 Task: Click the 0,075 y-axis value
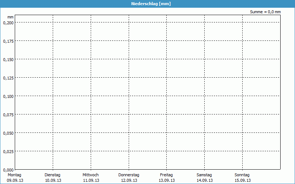[8, 115]
